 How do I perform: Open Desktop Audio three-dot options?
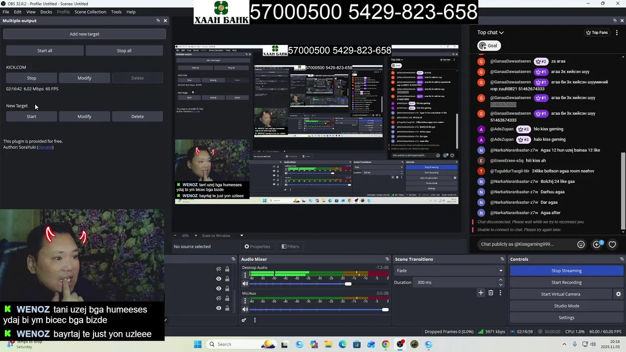coord(245,275)
